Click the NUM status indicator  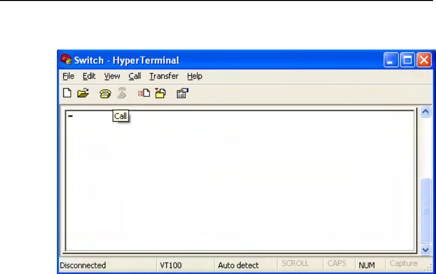367,266
